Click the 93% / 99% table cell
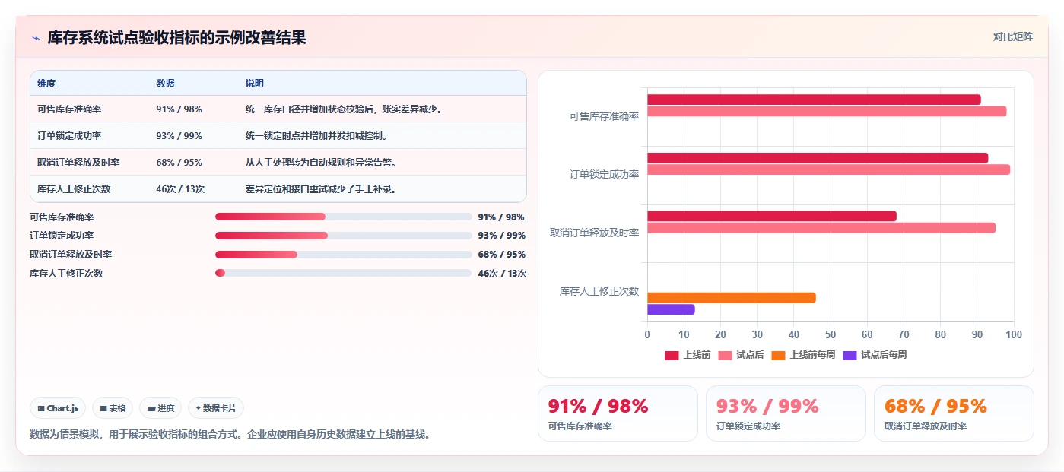This screenshot has width=1064, height=472. point(179,136)
